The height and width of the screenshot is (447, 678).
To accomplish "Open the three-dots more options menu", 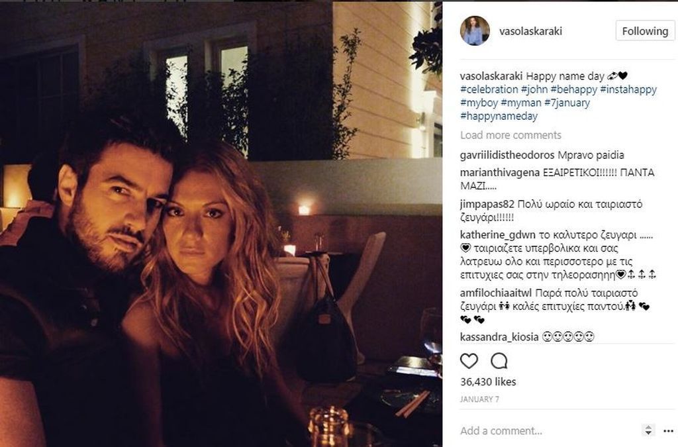I will (x=669, y=430).
